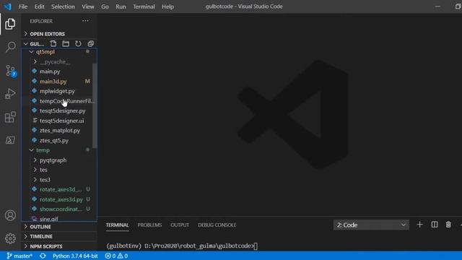
Task: Open ztes_qt5.py file
Action: coord(59,140)
